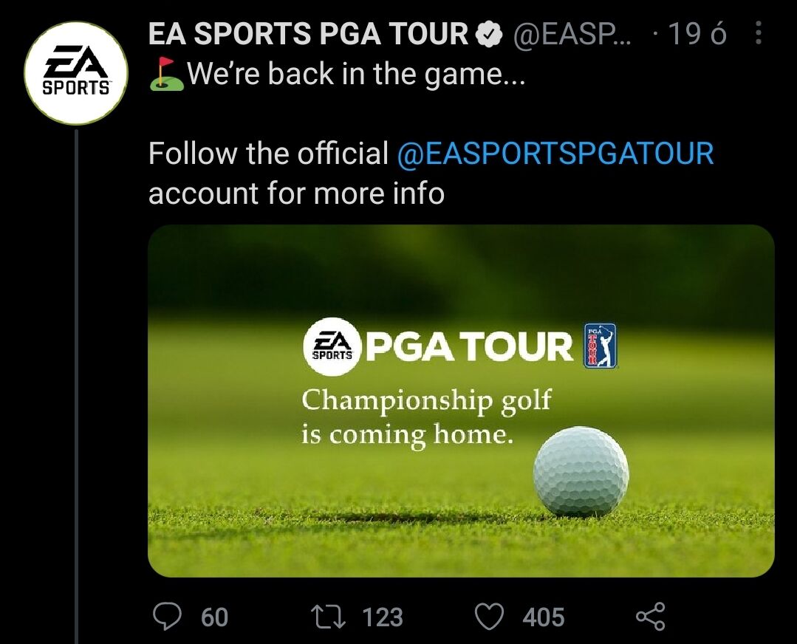797x644 pixels.
Task: Click the like count 405
Action: coord(544,617)
